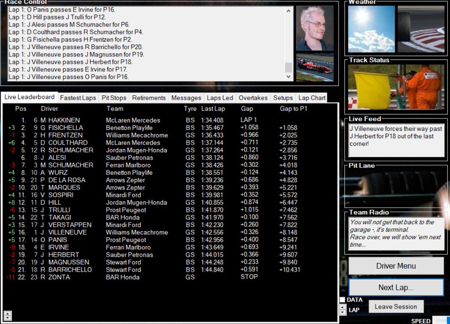Click 'D Hill passes J Trulli for P12' message
Viewport: 450px width, 324px height.
[57, 17]
